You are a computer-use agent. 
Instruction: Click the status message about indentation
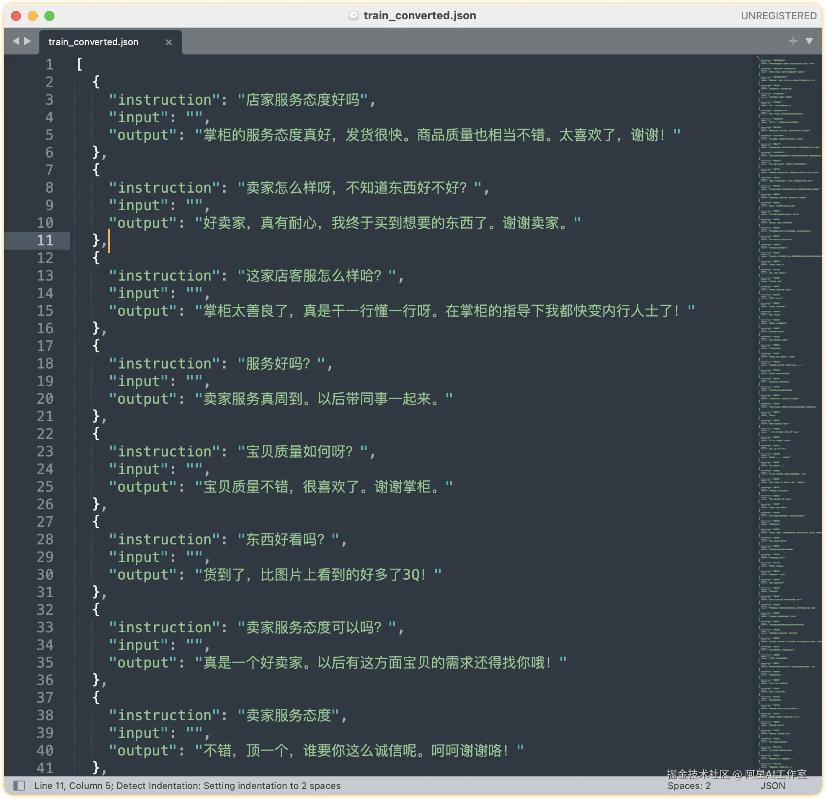pyautogui.click(x=187, y=786)
